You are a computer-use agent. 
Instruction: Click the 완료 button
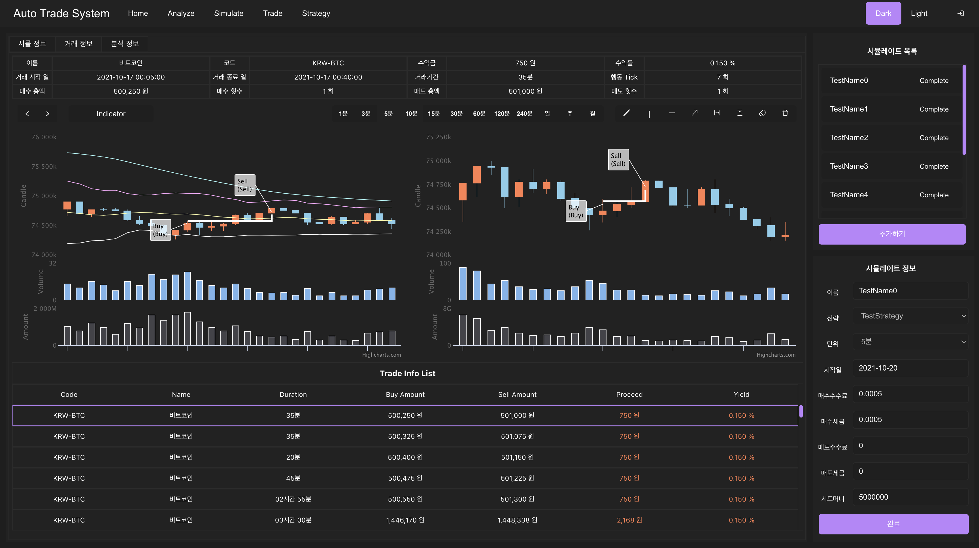click(893, 524)
